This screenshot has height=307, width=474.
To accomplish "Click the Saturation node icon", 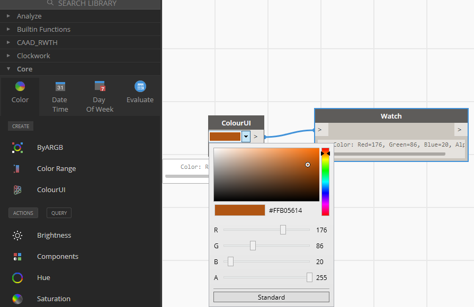I will coord(17,299).
